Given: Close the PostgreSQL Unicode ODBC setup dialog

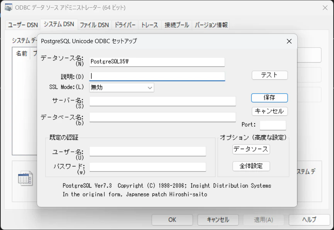Looking at the screenshot, I should tap(289, 41).
